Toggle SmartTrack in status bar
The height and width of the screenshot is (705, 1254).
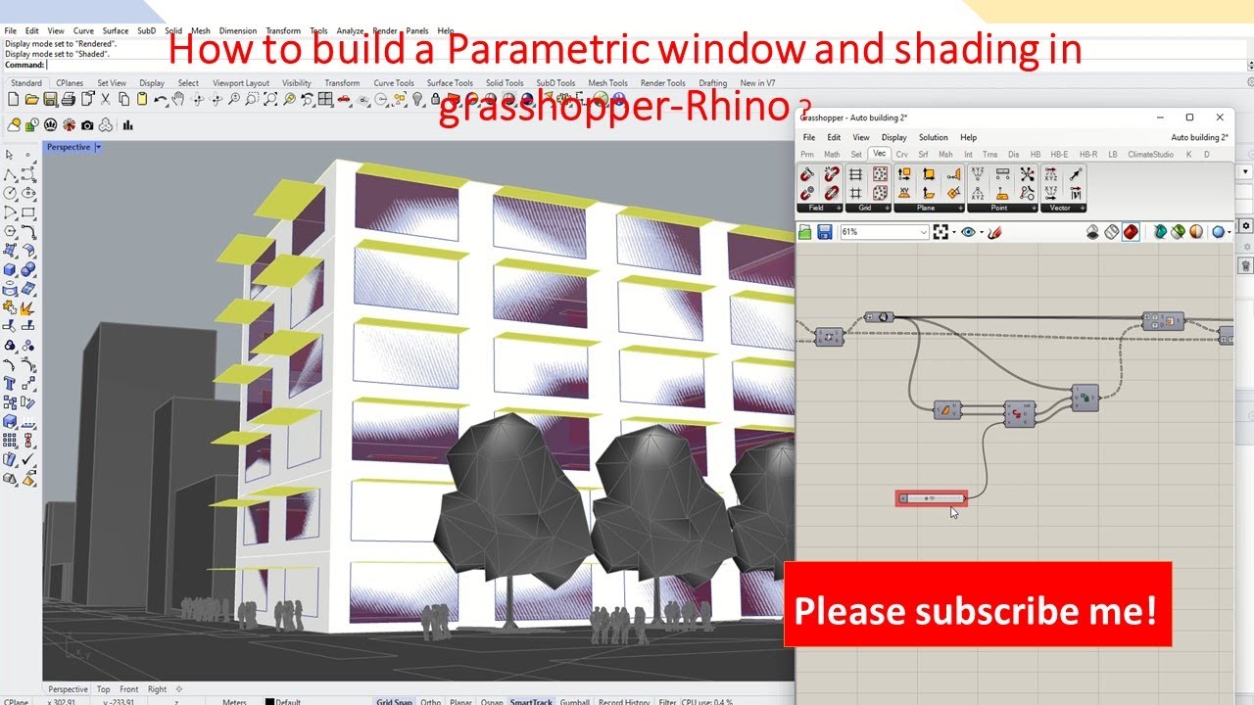531,701
